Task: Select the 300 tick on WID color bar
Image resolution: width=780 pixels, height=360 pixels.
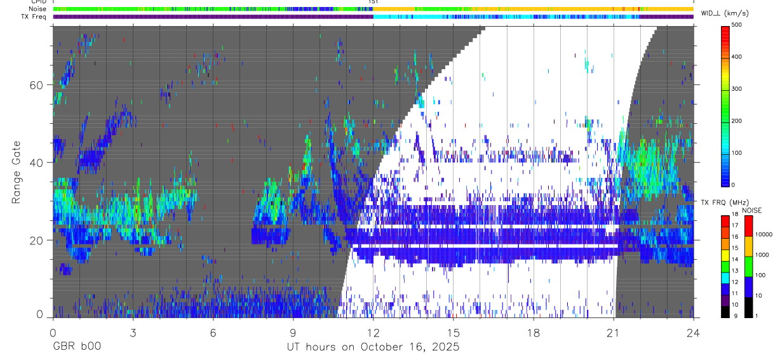Action: point(737,89)
